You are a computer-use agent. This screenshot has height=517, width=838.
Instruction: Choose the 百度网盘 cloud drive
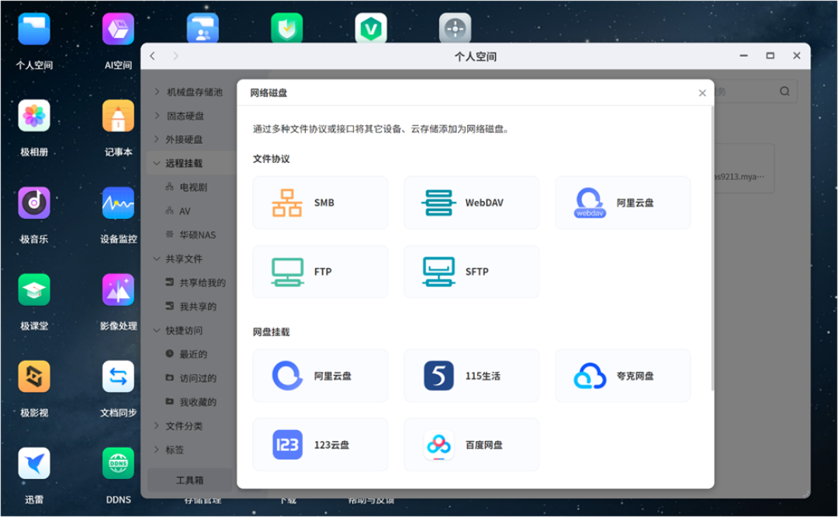(472, 445)
